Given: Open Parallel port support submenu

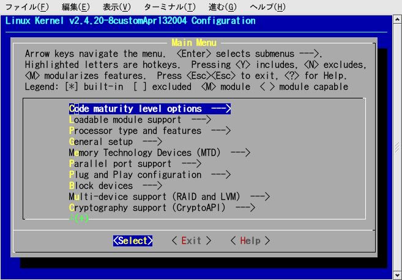Looking at the screenshot, I should (135, 164).
